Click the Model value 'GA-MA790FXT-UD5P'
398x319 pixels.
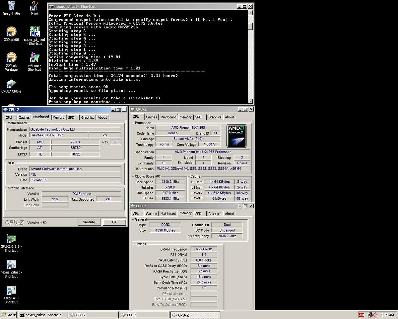[58, 135]
